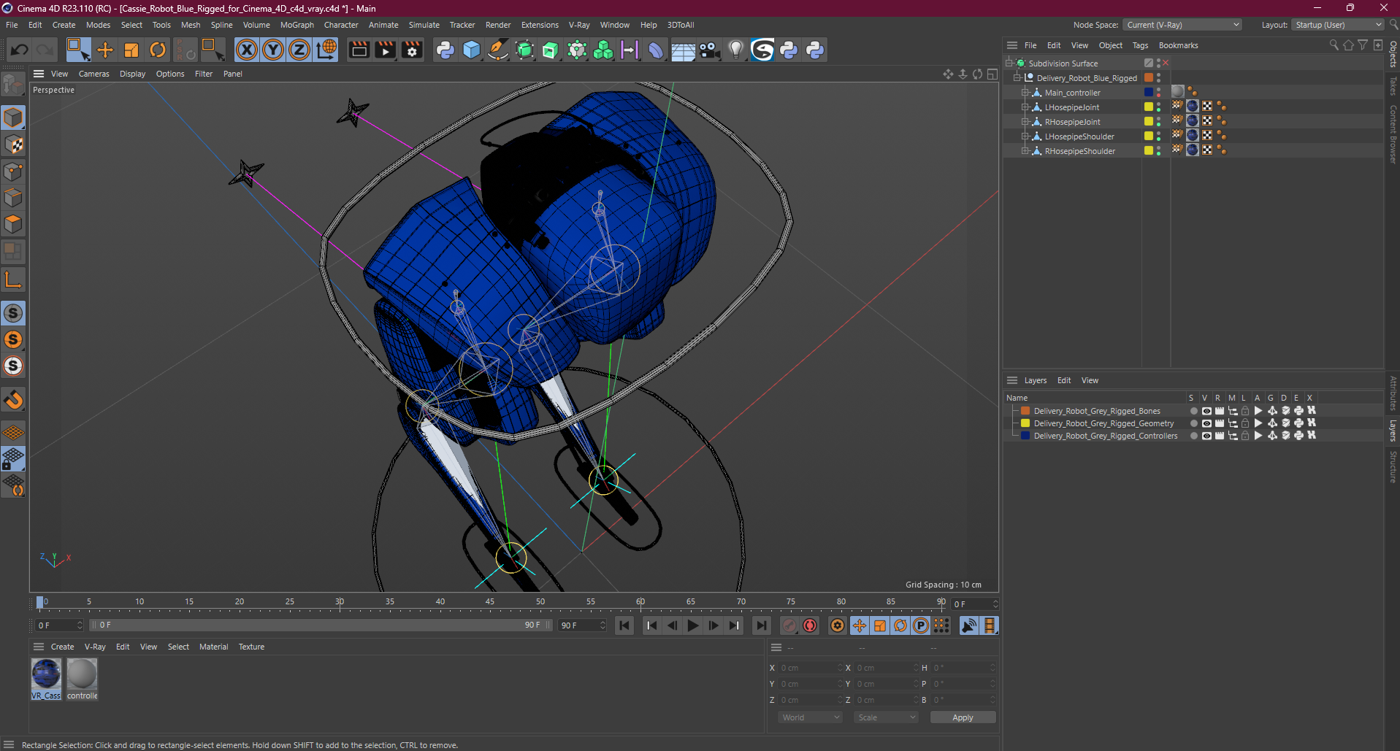
Task: Click the Coordinate System icon
Action: tap(326, 50)
